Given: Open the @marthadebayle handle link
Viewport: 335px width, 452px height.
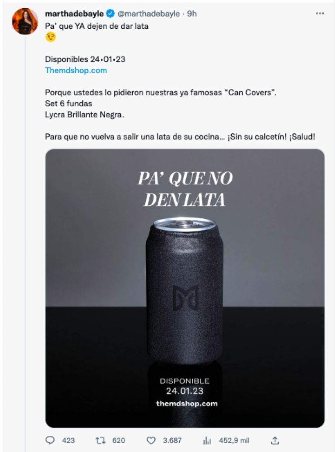Looking at the screenshot, I should coord(149,14).
